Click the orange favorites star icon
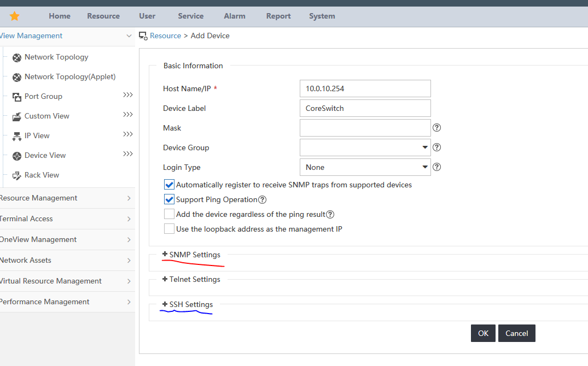This screenshot has width=588, height=366. tap(15, 16)
